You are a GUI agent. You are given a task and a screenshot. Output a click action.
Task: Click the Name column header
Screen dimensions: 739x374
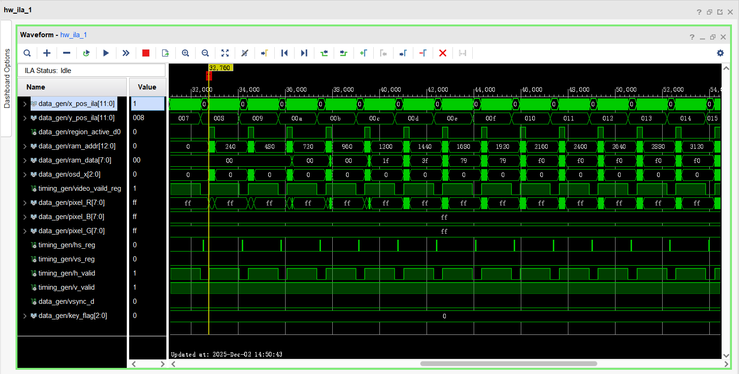[x=72, y=87]
